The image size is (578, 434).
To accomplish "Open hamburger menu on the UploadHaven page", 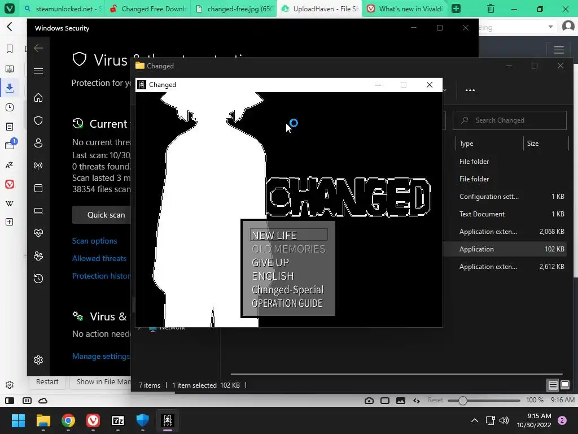I will 559,50.
